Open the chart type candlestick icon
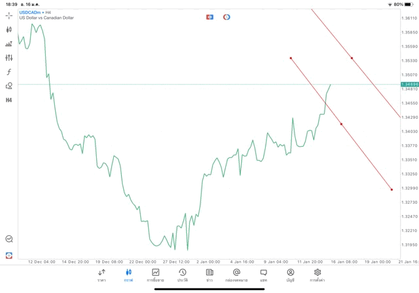The width and height of the screenshot is (419, 293). tap(9, 29)
